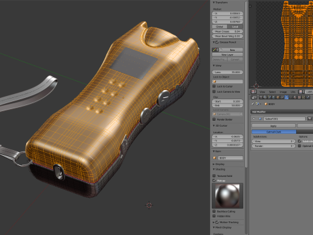Click the New Layer button

228,55
